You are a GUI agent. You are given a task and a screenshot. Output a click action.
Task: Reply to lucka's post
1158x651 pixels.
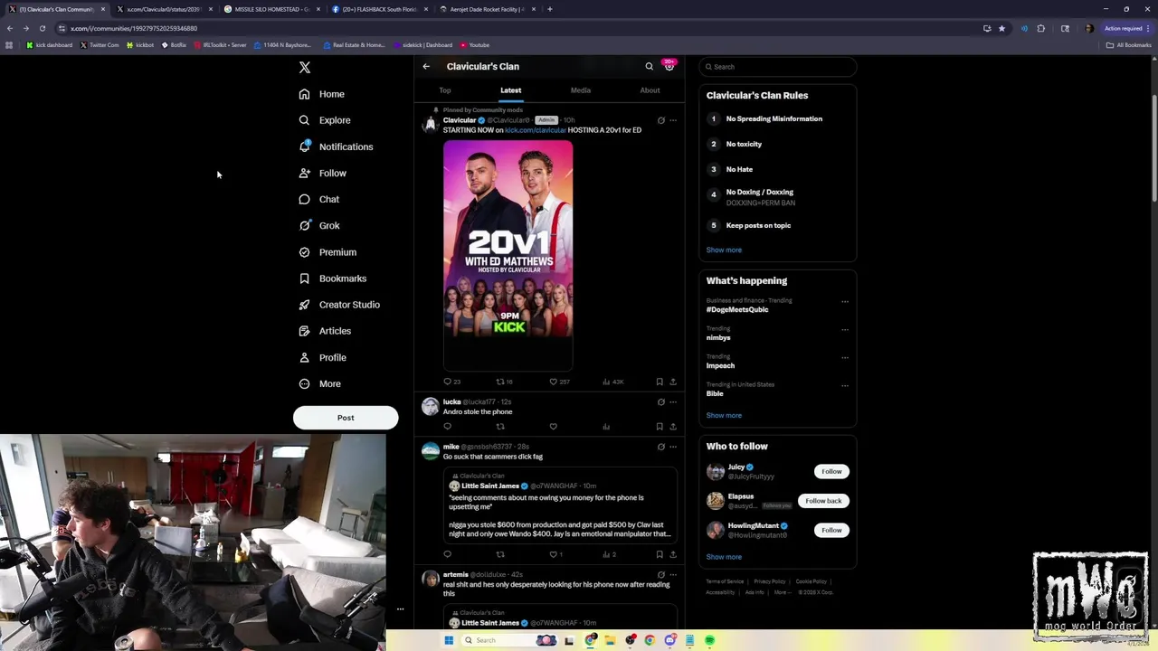447,427
